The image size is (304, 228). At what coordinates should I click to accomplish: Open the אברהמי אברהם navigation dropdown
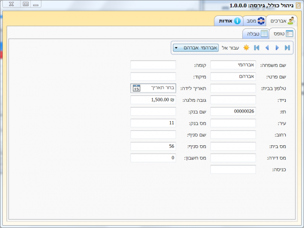coord(196,48)
